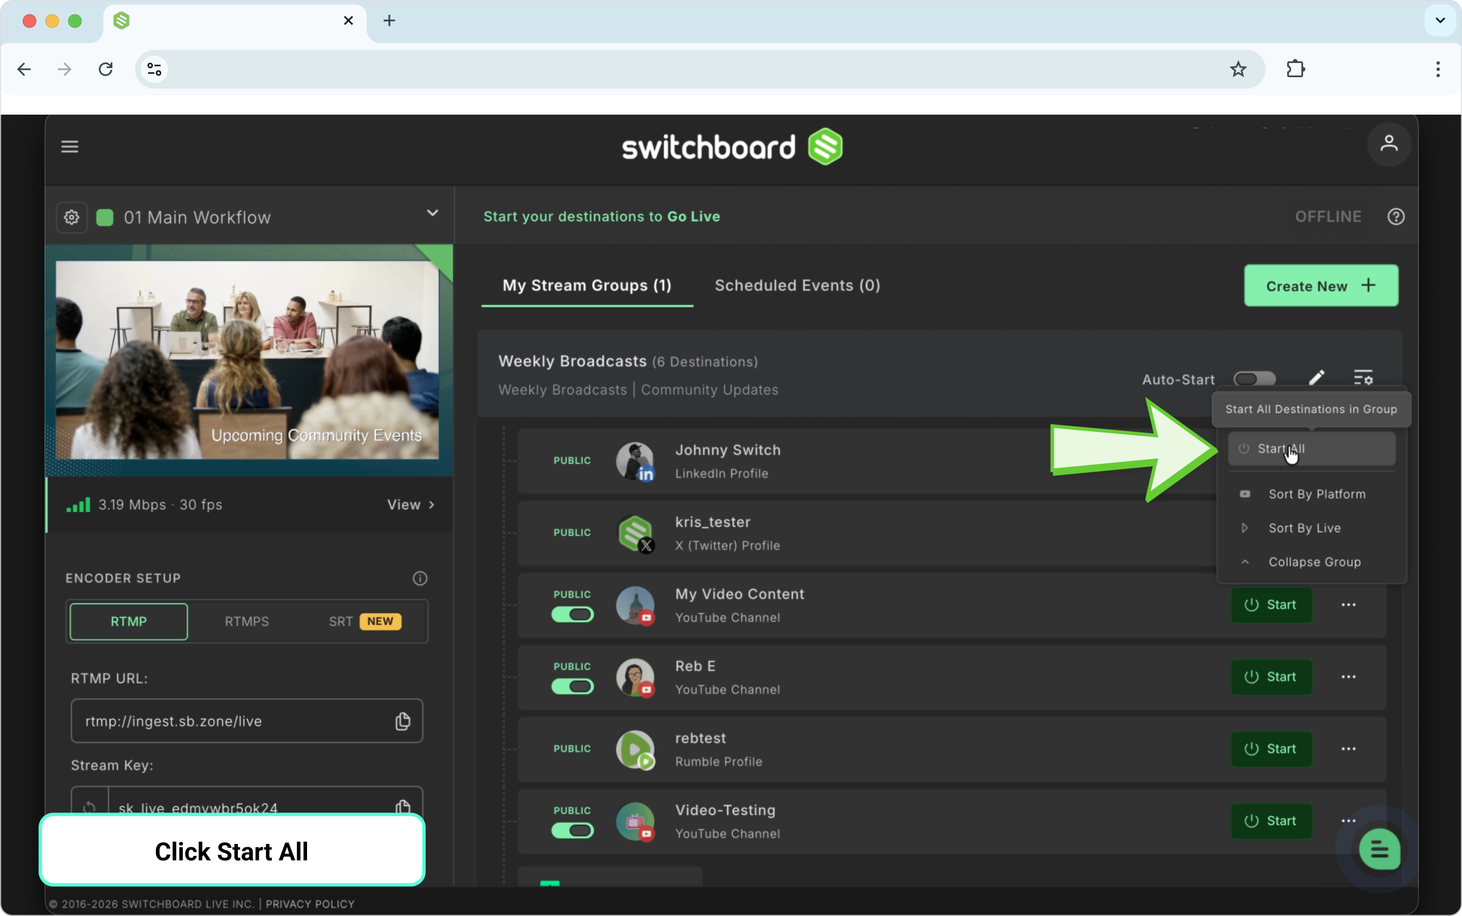Select RTMPS encoder protocol
Image resolution: width=1462 pixels, height=916 pixels.
tap(246, 621)
